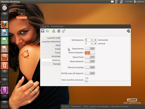Click the horizontal workspaces number field
This screenshot has width=145, height=109.
click(x=87, y=40)
